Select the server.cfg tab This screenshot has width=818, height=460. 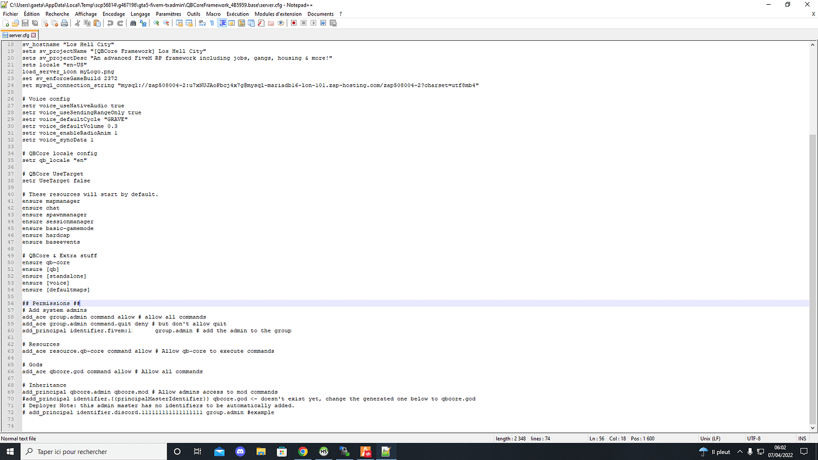(x=20, y=35)
